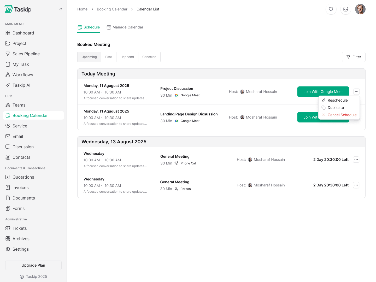Choose Cancel Schedule from the context menu

(342, 115)
